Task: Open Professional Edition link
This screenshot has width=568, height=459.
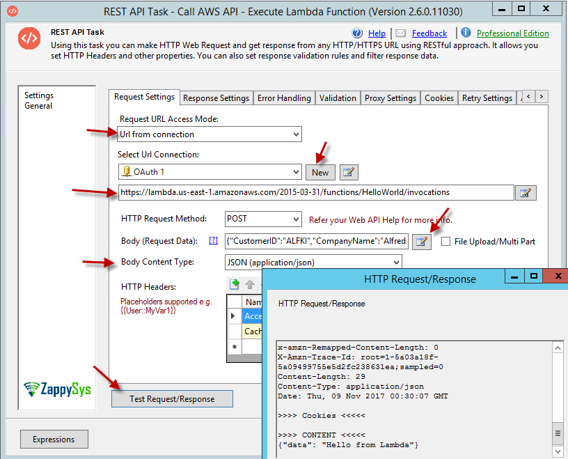Action: 512,33
